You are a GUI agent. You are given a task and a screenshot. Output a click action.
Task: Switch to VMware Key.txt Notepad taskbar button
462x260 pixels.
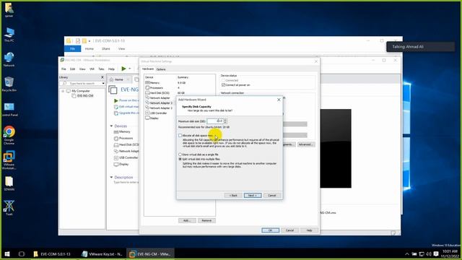(x=102, y=253)
